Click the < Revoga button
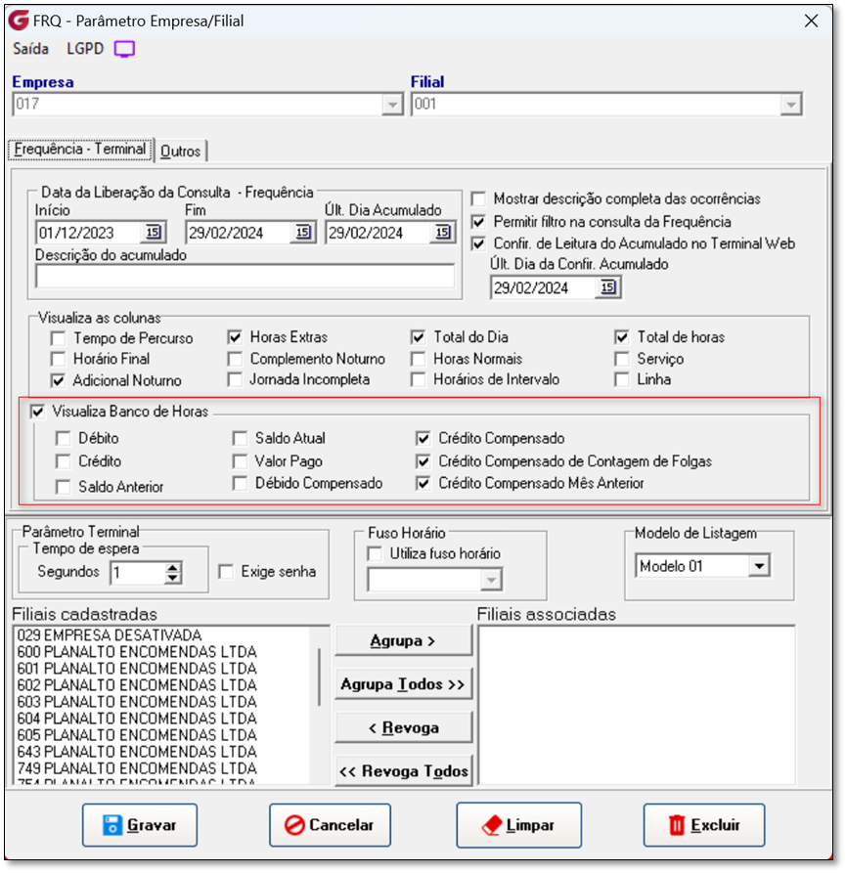The width and height of the screenshot is (846, 873). tap(404, 727)
